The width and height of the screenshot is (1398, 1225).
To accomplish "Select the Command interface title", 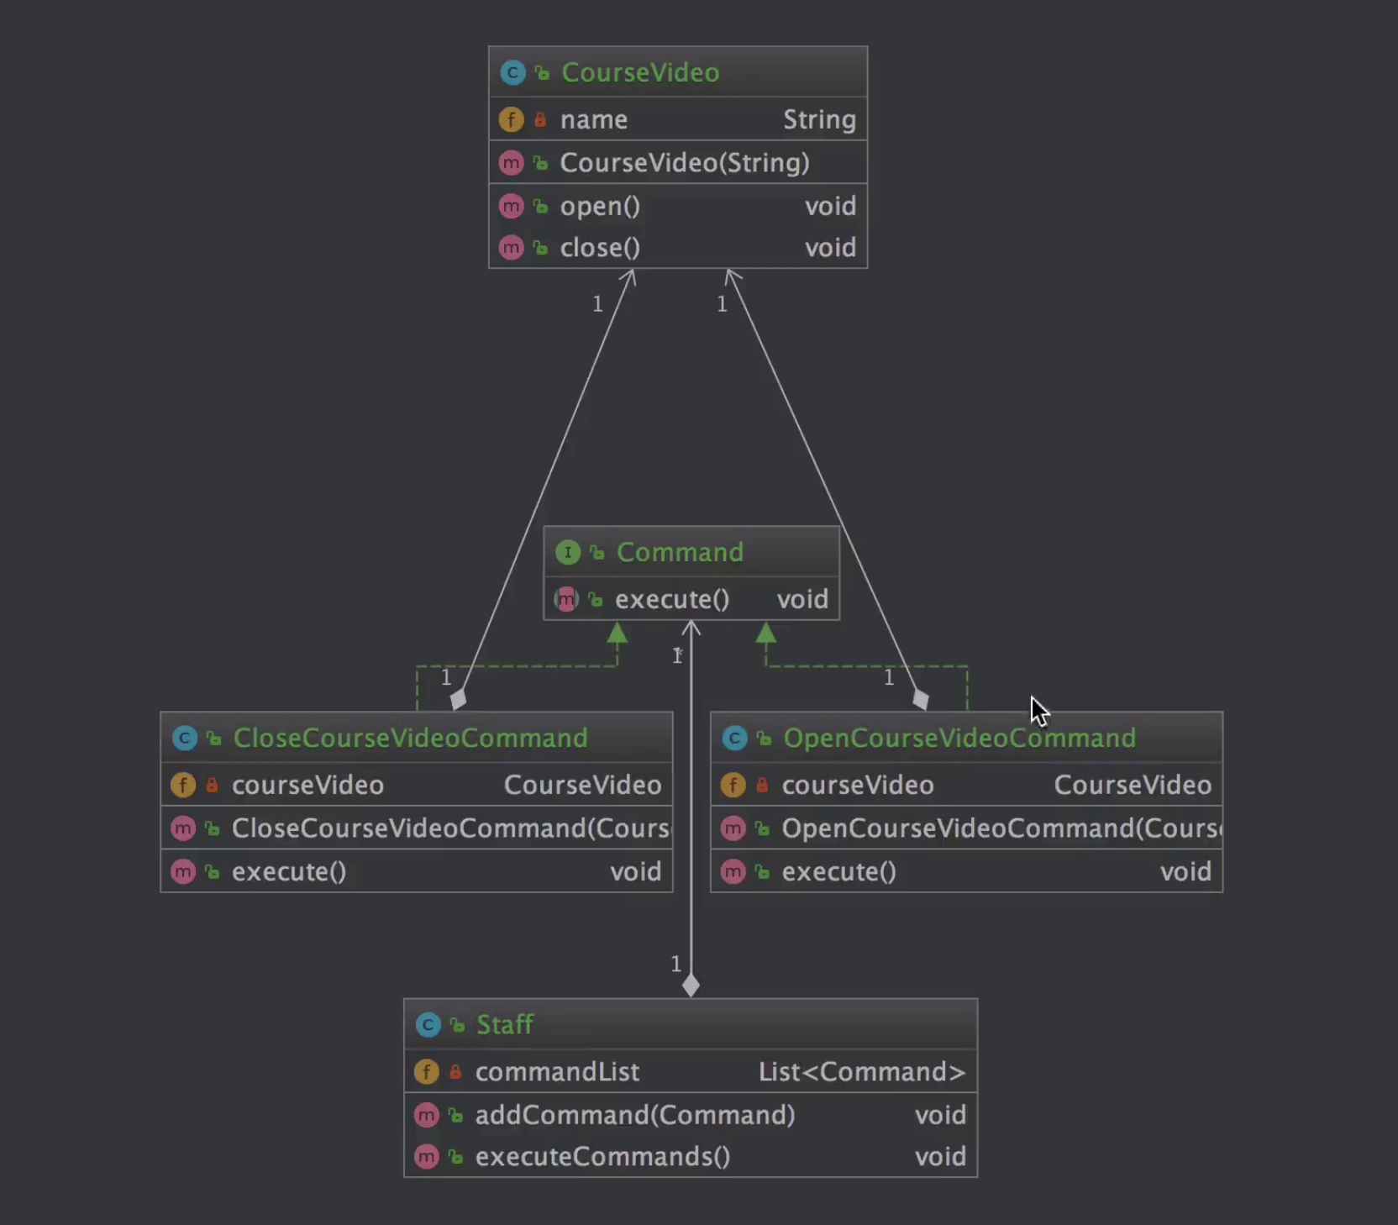I will coord(680,553).
